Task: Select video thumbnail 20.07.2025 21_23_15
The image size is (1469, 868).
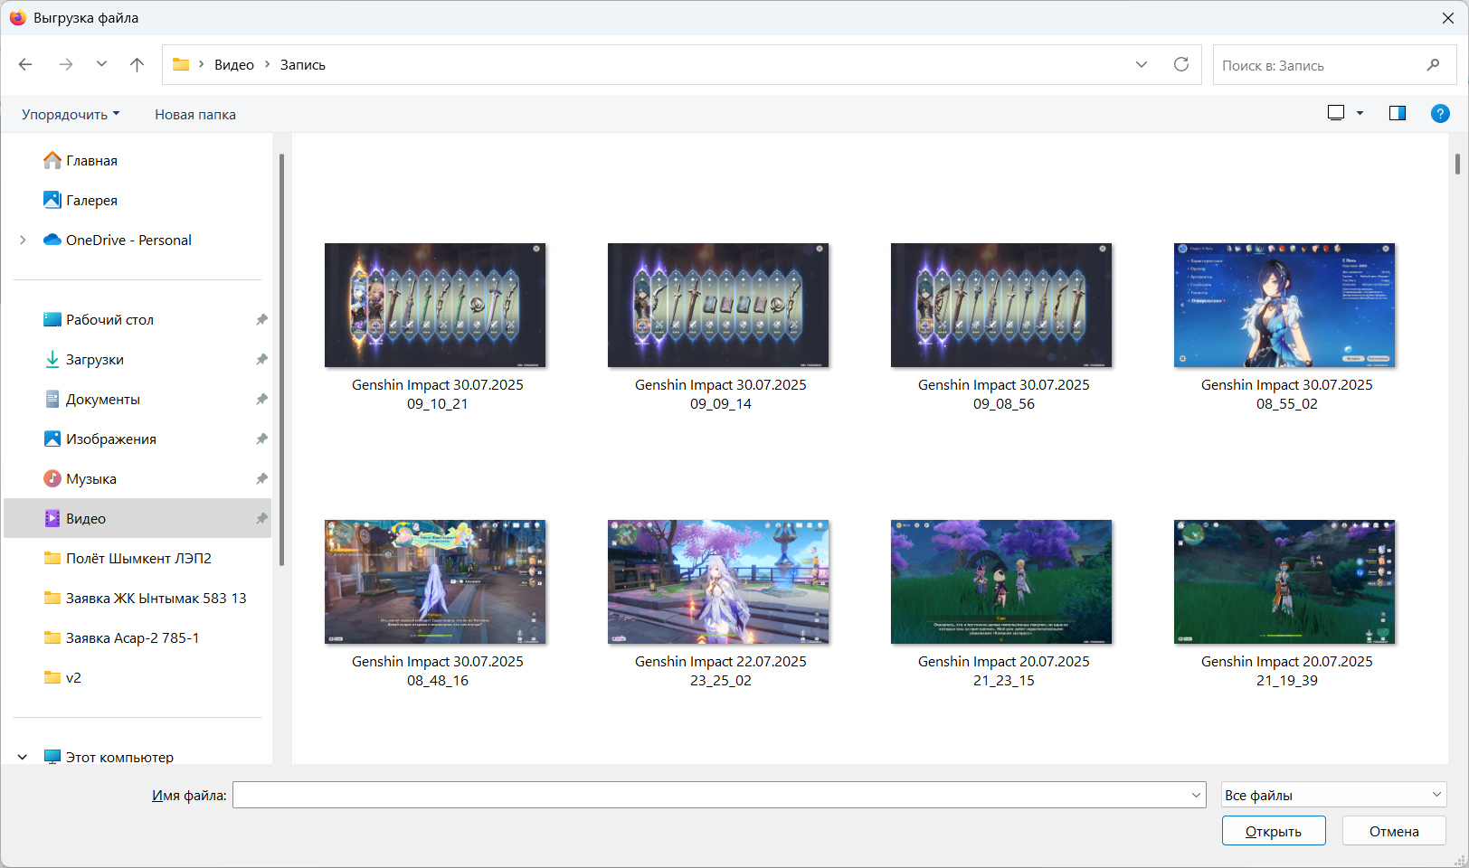Action: [1001, 582]
